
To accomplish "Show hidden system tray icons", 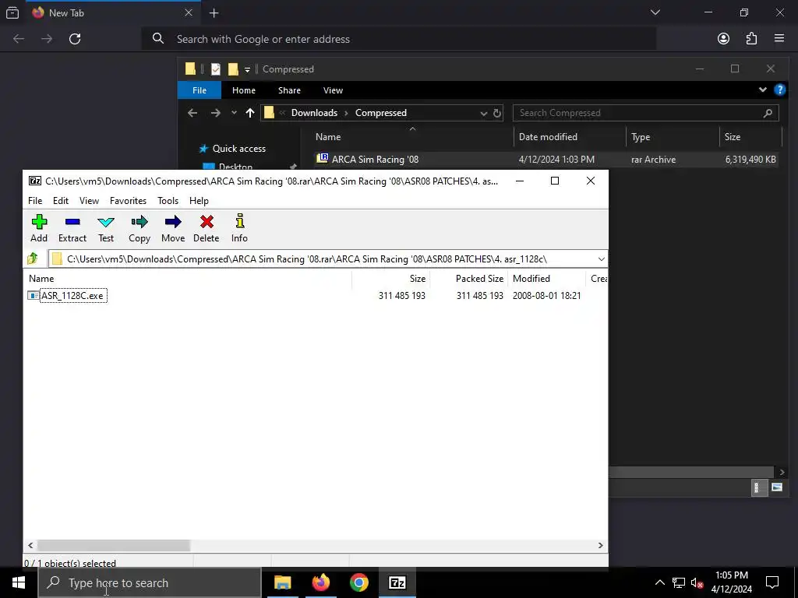I will 659,582.
